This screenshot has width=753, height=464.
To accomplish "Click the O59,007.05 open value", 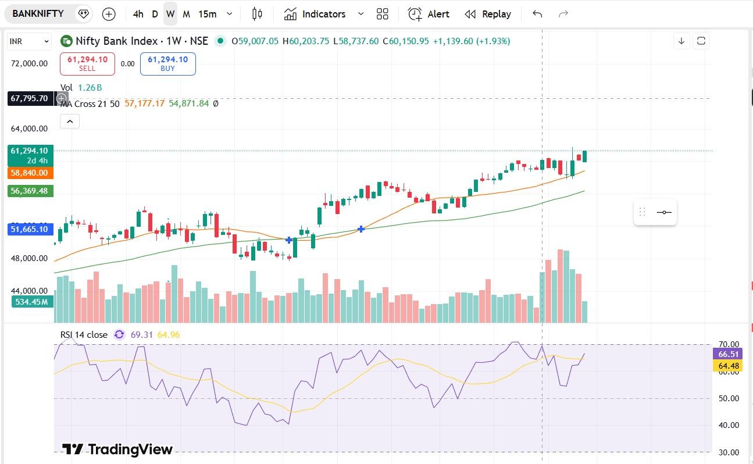I will tap(255, 41).
